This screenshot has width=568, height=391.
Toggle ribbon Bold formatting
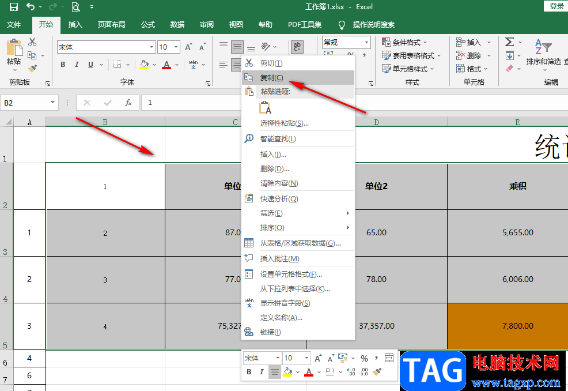(63, 65)
